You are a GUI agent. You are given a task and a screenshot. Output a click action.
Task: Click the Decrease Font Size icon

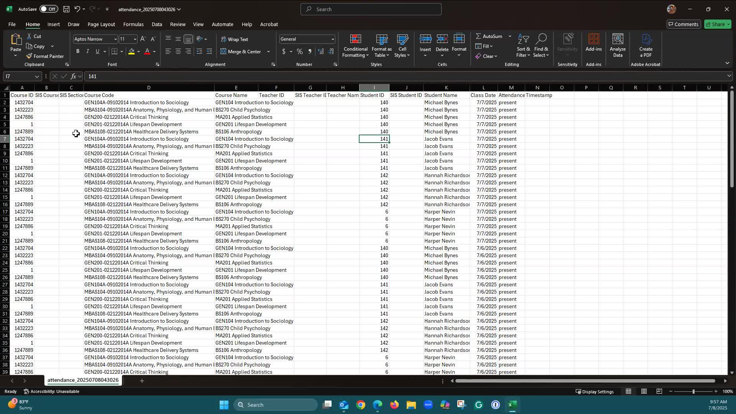(153, 39)
